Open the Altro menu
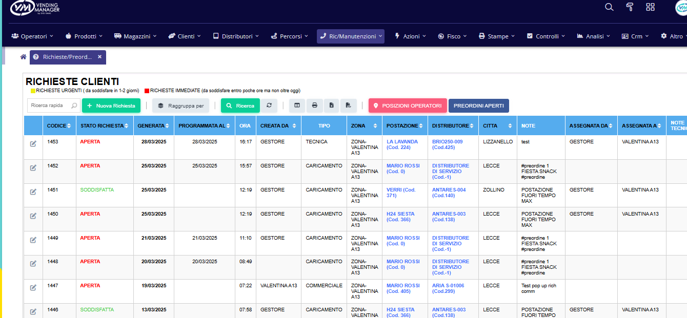Screen dimensions: 687x318 pos(673,36)
